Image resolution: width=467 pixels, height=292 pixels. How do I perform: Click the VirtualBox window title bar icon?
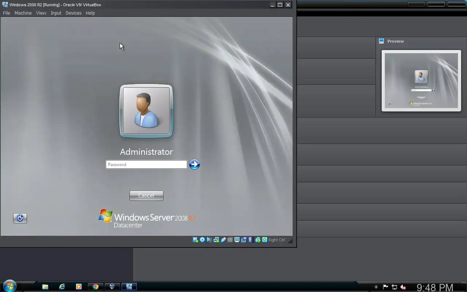pos(5,5)
